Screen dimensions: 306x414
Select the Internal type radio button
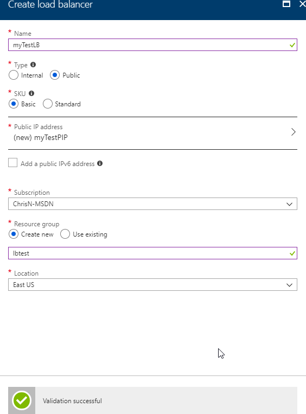click(x=14, y=75)
